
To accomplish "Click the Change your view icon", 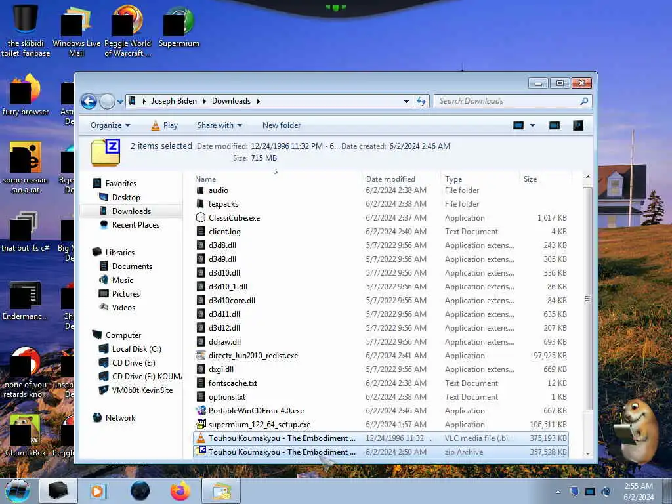I will point(518,125).
